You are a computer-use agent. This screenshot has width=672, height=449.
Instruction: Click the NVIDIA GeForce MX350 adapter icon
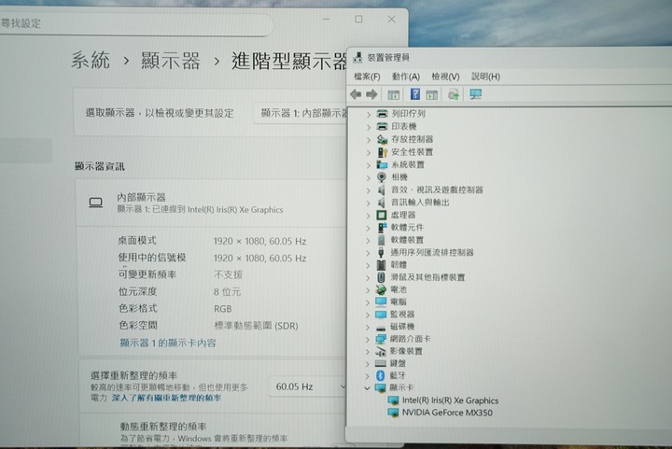(x=393, y=413)
